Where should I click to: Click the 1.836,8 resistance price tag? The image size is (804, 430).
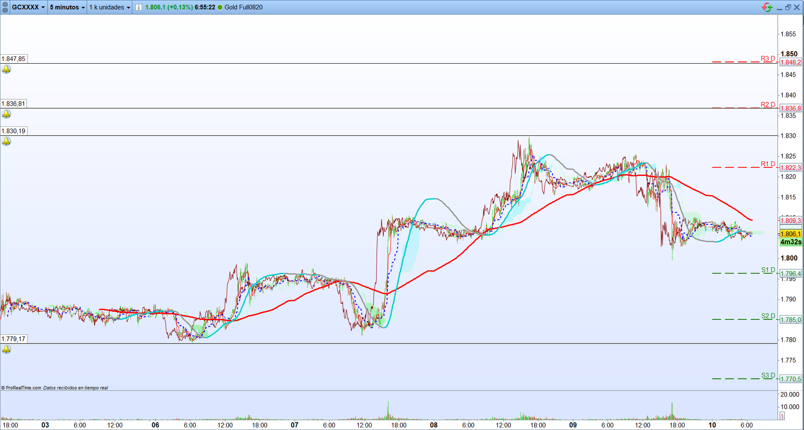[x=791, y=108]
